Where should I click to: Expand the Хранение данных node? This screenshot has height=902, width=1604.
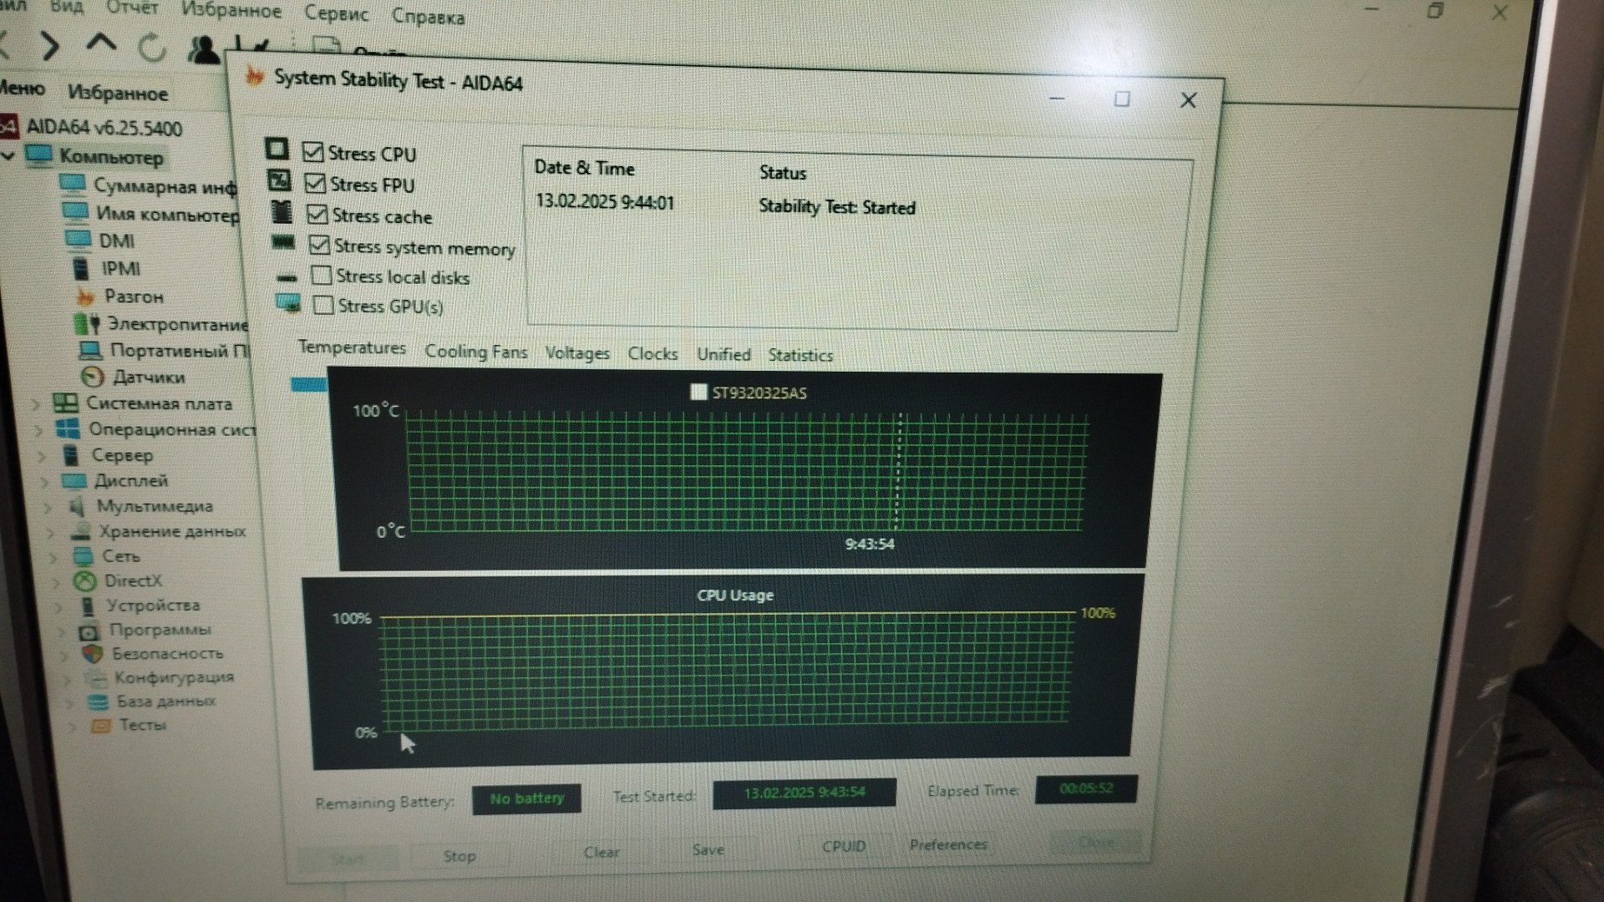click(x=52, y=532)
